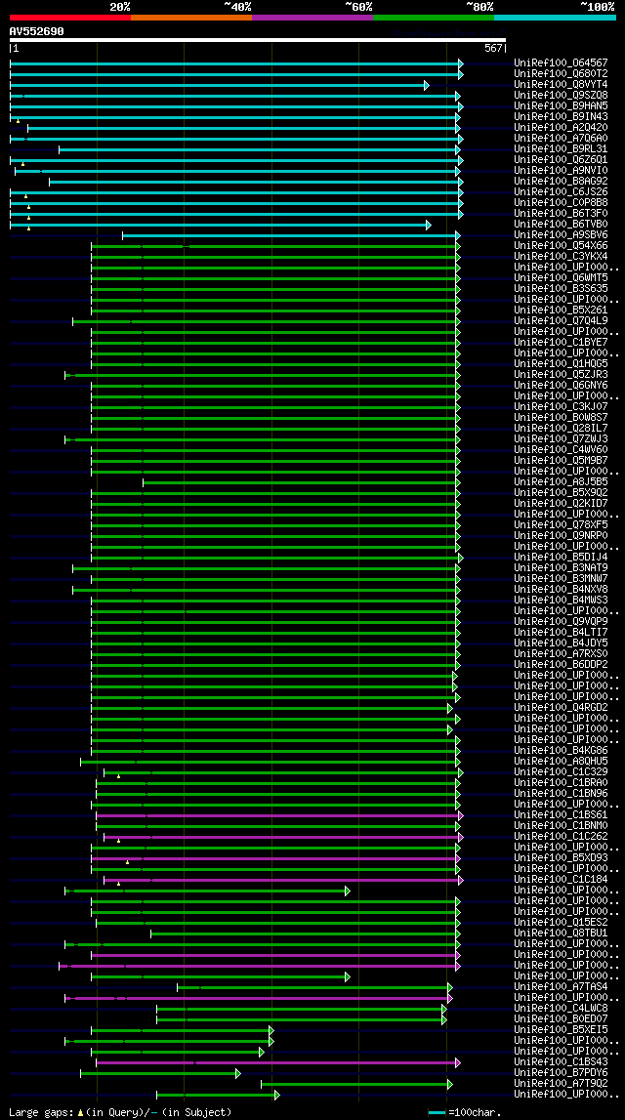Viewport: 625px width, 1120px height.
Task: Select the AV552690 query label
Action: click(x=36, y=31)
